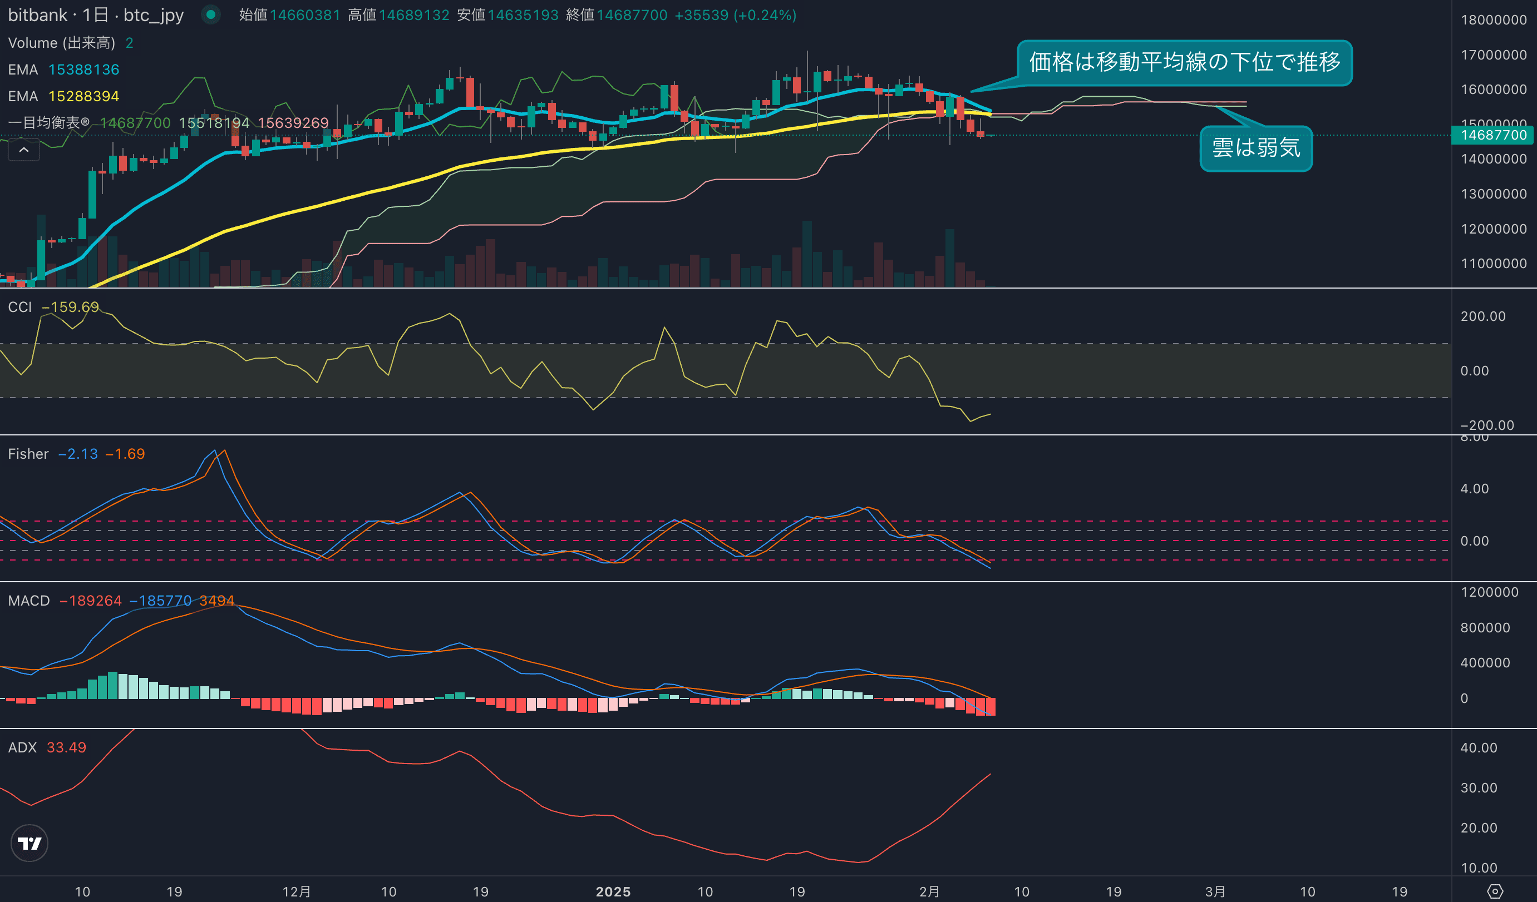Click the CCI indicator label
Viewport: 1537px width, 902px height.
(x=19, y=306)
